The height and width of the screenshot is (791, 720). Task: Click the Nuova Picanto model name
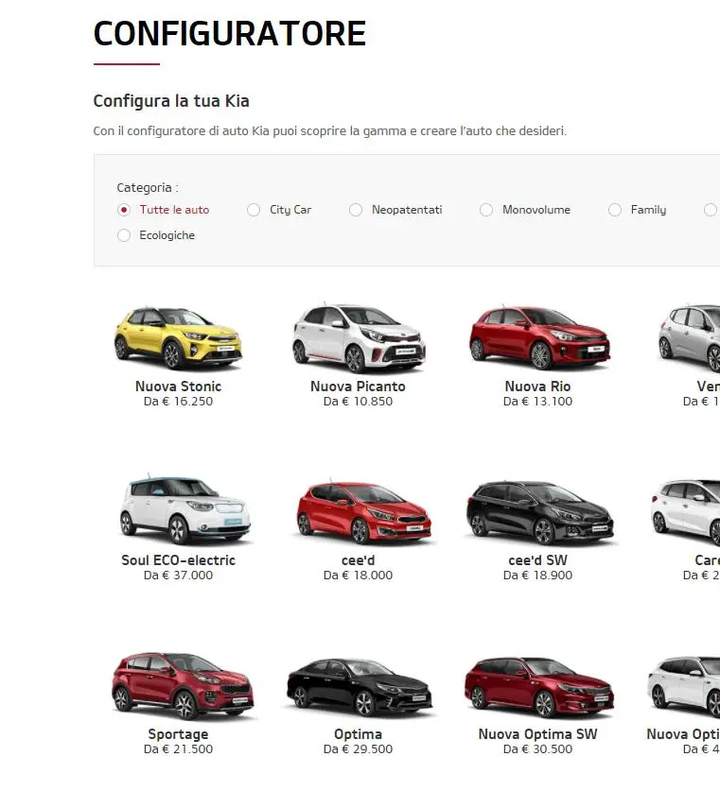[x=358, y=387]
